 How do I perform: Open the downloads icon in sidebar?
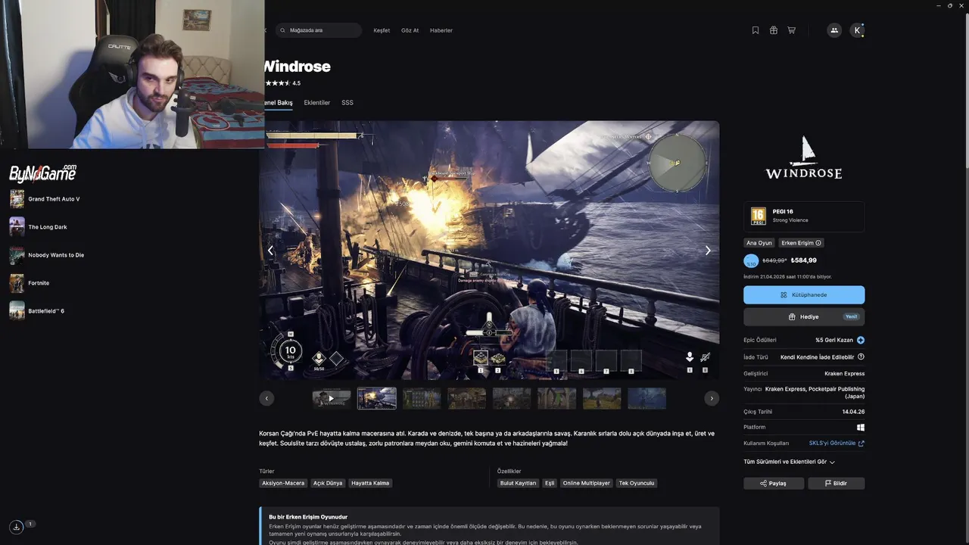pos(17,527)
